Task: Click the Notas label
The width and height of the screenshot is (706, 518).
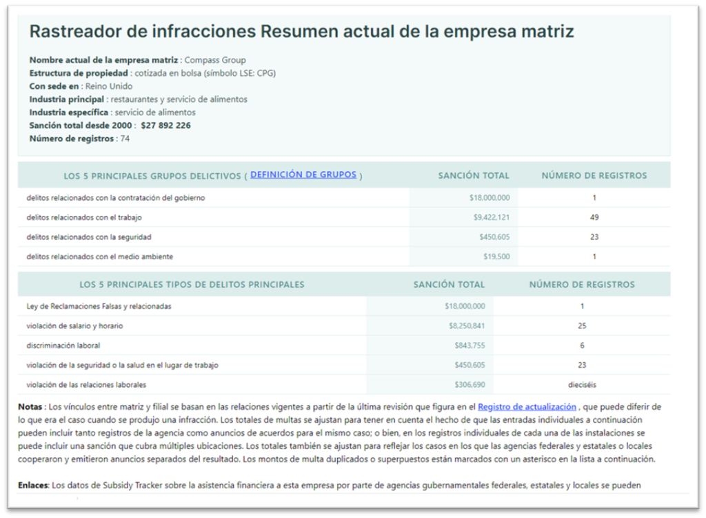Action: coord(30,407)
